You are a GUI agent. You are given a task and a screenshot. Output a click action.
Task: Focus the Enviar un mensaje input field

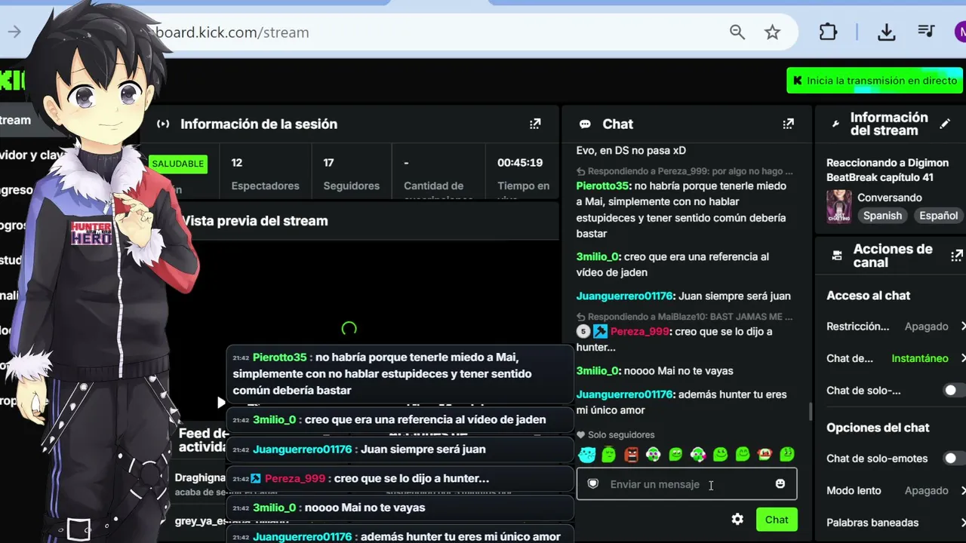coord(686,483)
